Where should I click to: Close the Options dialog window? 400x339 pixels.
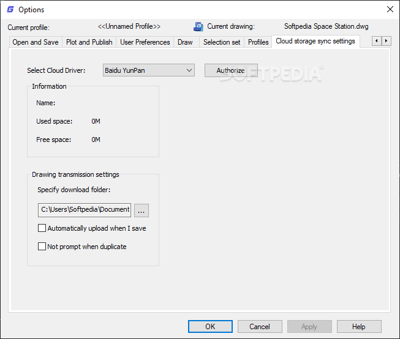click(x=390, y=9)
